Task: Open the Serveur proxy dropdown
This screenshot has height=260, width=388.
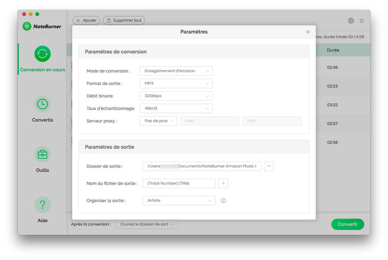Action: [x=159, y=121]
